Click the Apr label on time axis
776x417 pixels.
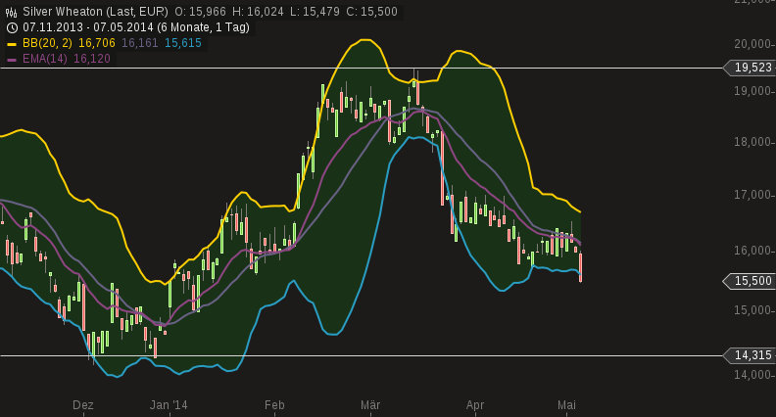(x=475, y=404)
